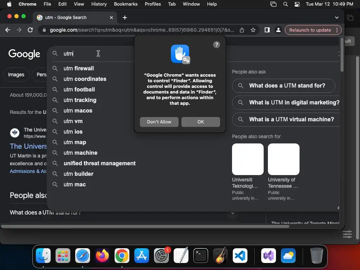Click 'What is a UTM virtual machine?' chip

(286, 120)
